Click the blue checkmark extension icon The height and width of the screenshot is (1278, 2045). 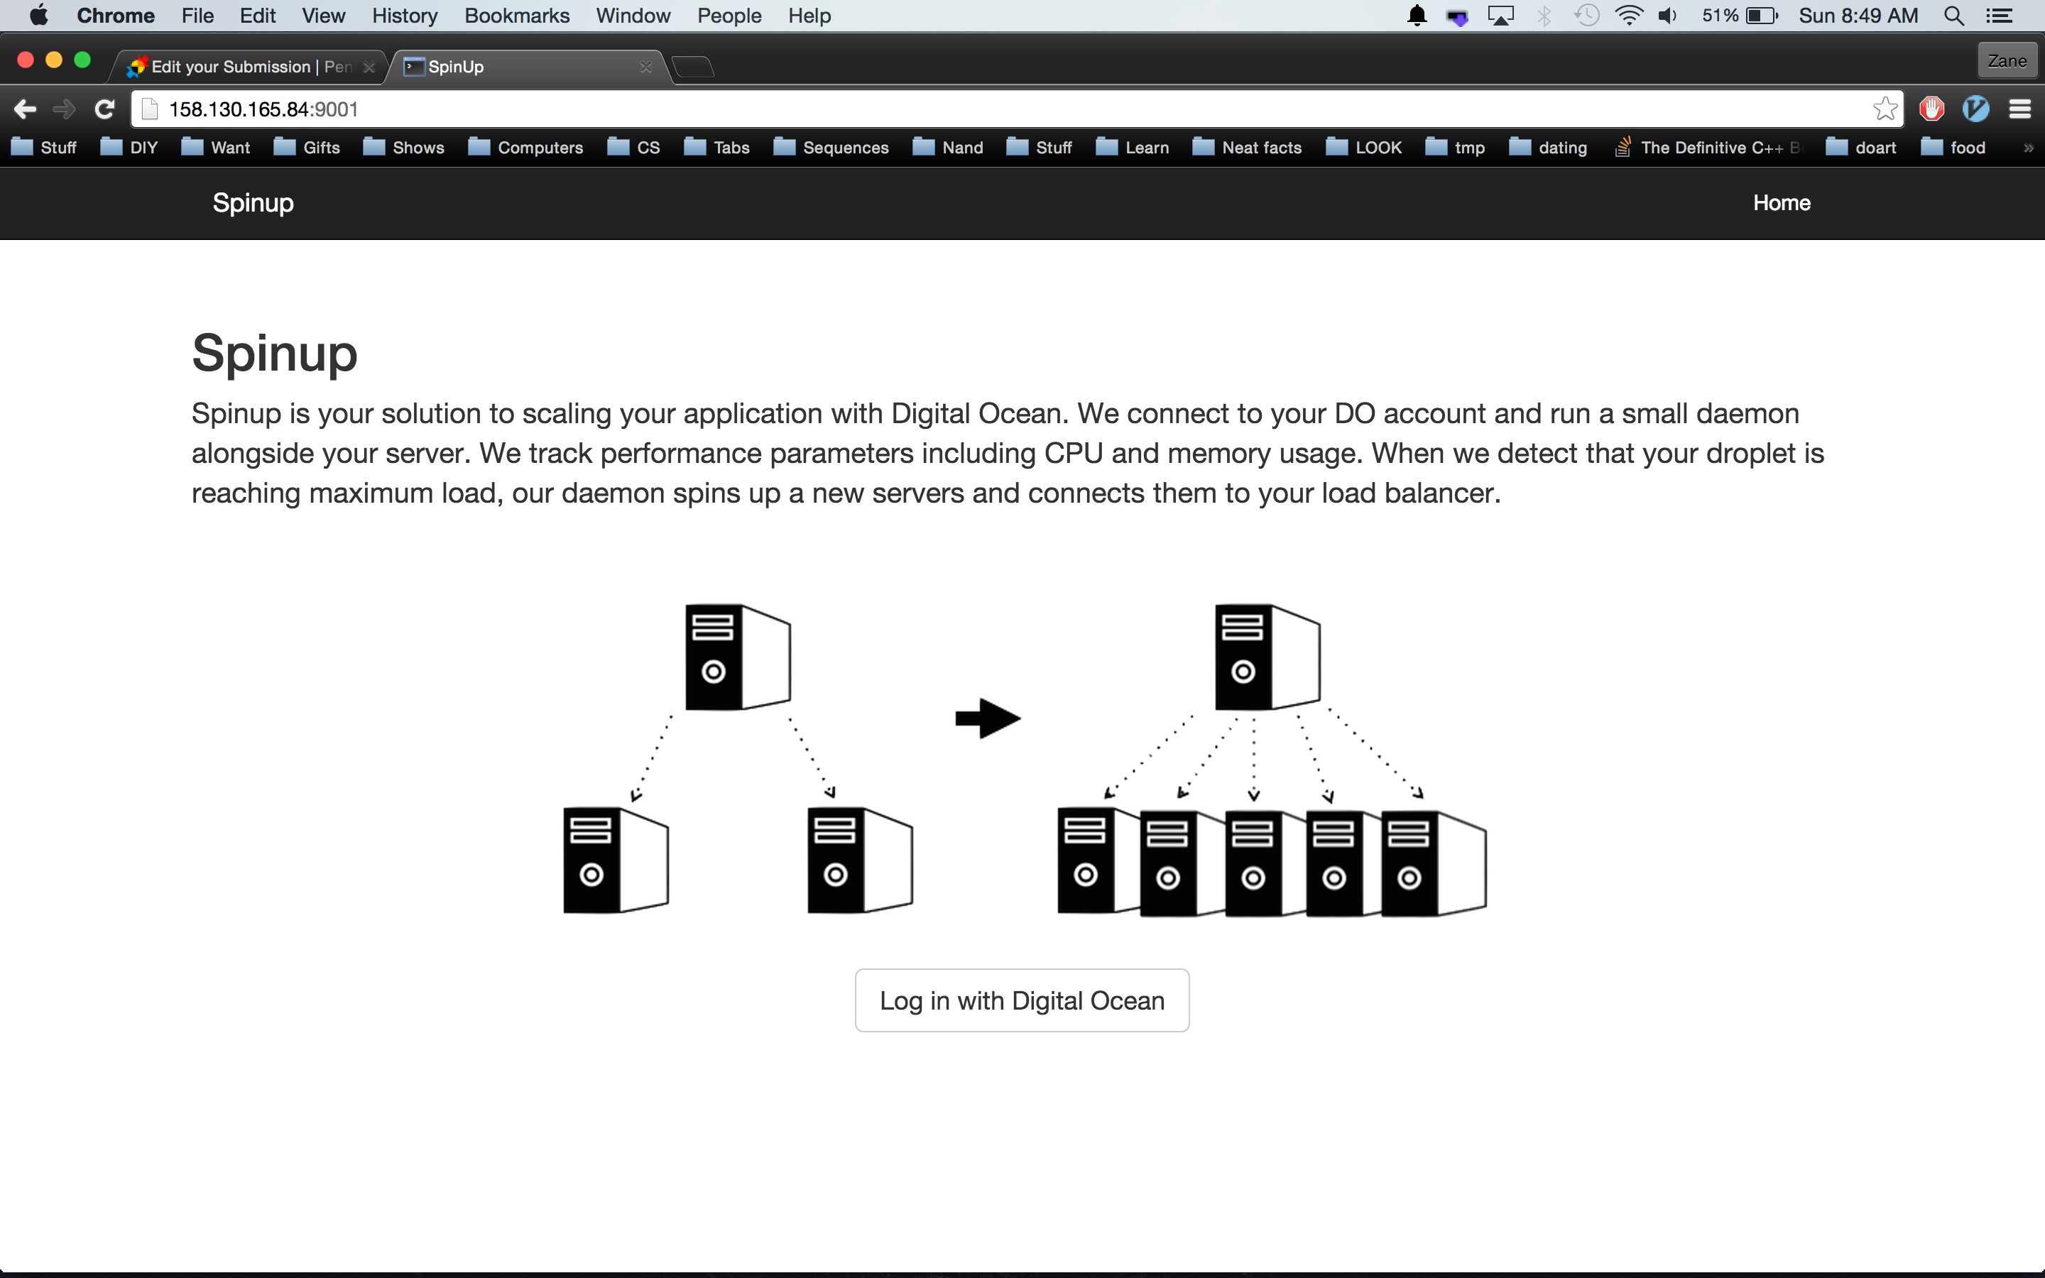point(1975,109)
